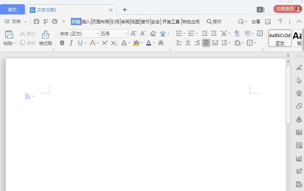Viewport: 304px width, 191px height.
Task: Click the 访客登录 login button
Action: click(x=288, y=9)
